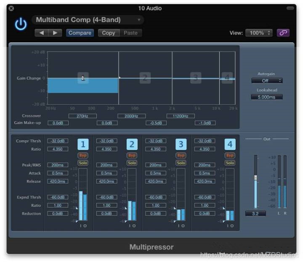
Task: Bypass band 4
Action: 230,155
